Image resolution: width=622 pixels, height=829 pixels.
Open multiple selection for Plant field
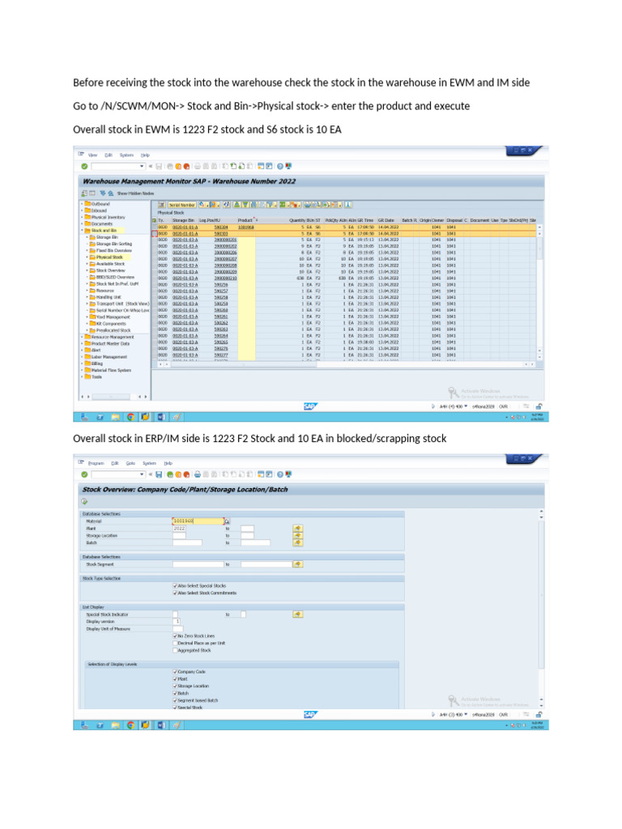coord(298,528)
